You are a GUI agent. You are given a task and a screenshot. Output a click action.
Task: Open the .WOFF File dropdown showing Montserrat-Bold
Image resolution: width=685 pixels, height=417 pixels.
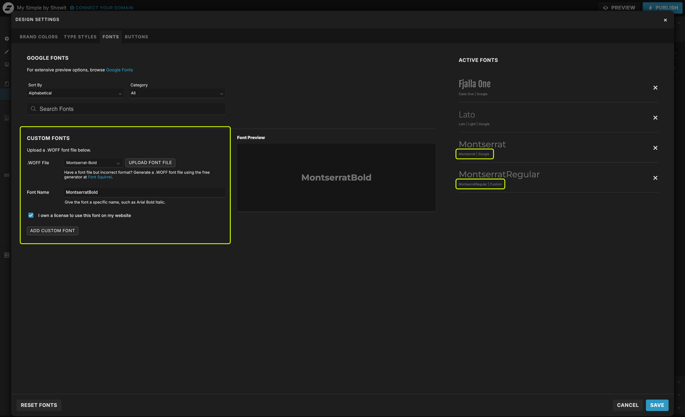tap(92, 163)
